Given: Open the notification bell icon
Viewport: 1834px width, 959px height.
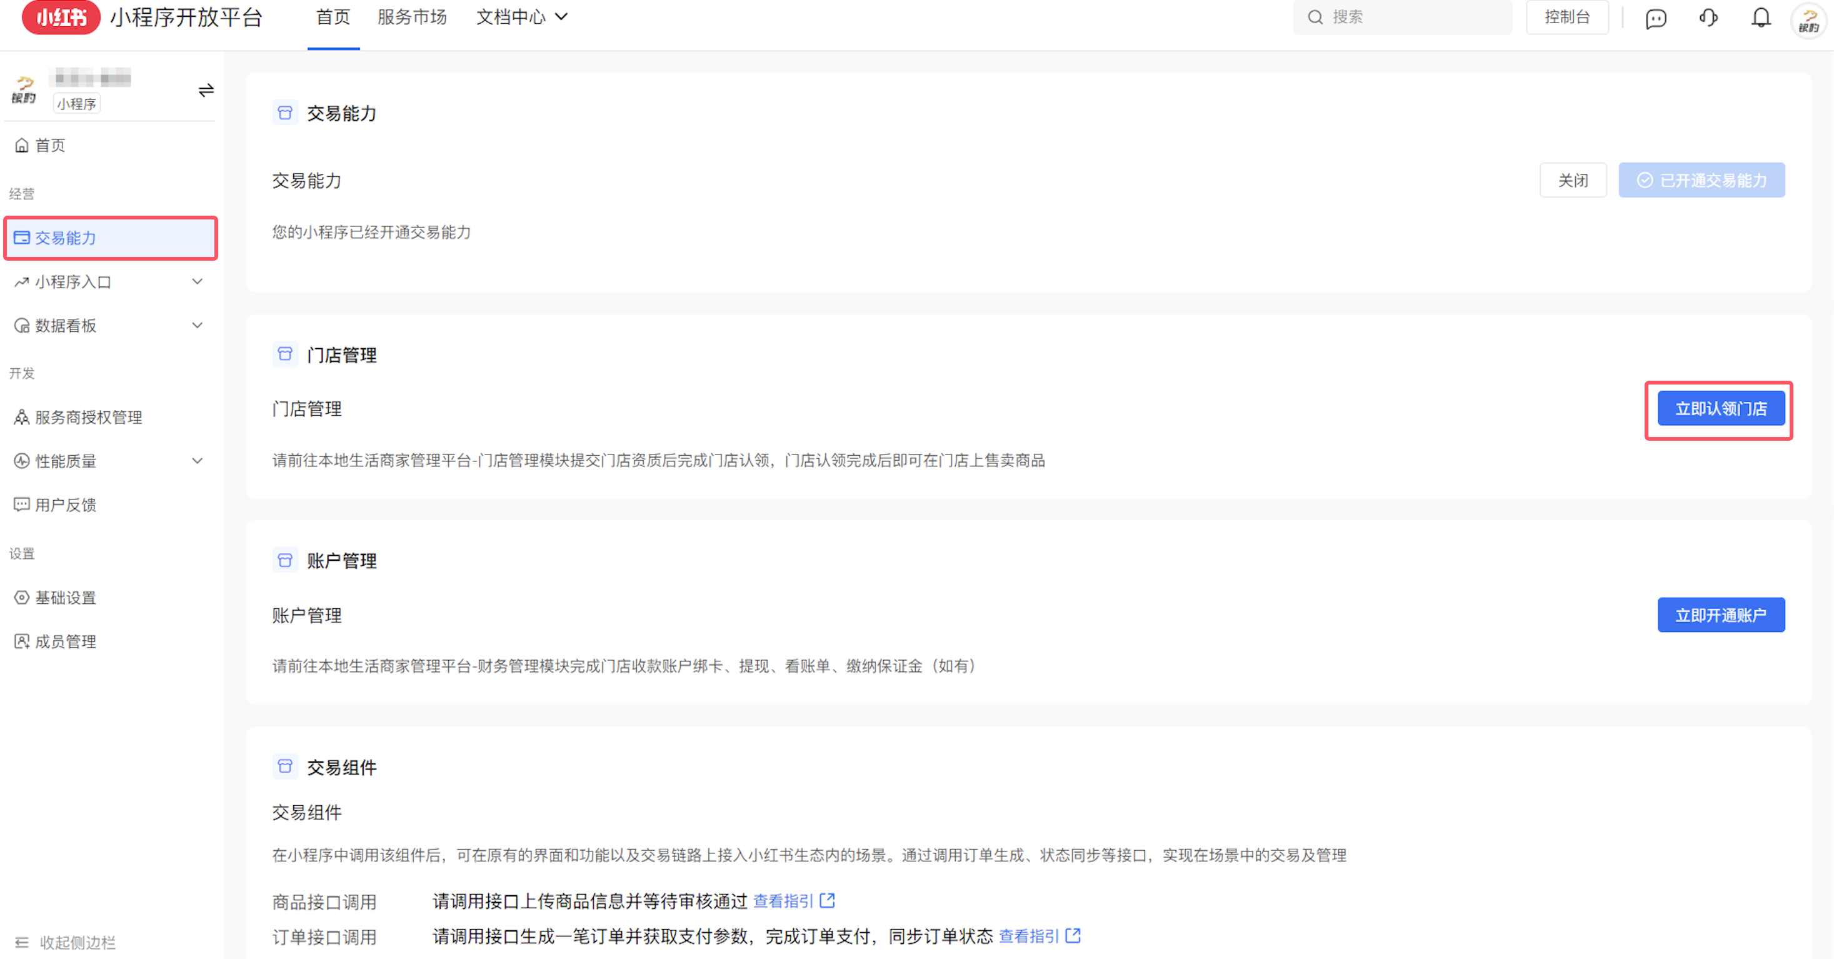Looking at the screenshot, I should pyautogui.click(x=1760, y=18).
